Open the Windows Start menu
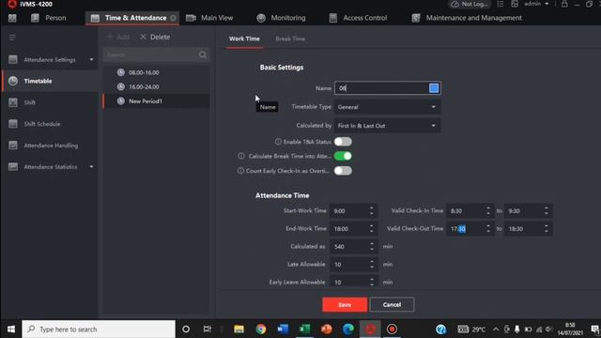The width and height of the screenshot is (601, 338). (x=11, y=330)
